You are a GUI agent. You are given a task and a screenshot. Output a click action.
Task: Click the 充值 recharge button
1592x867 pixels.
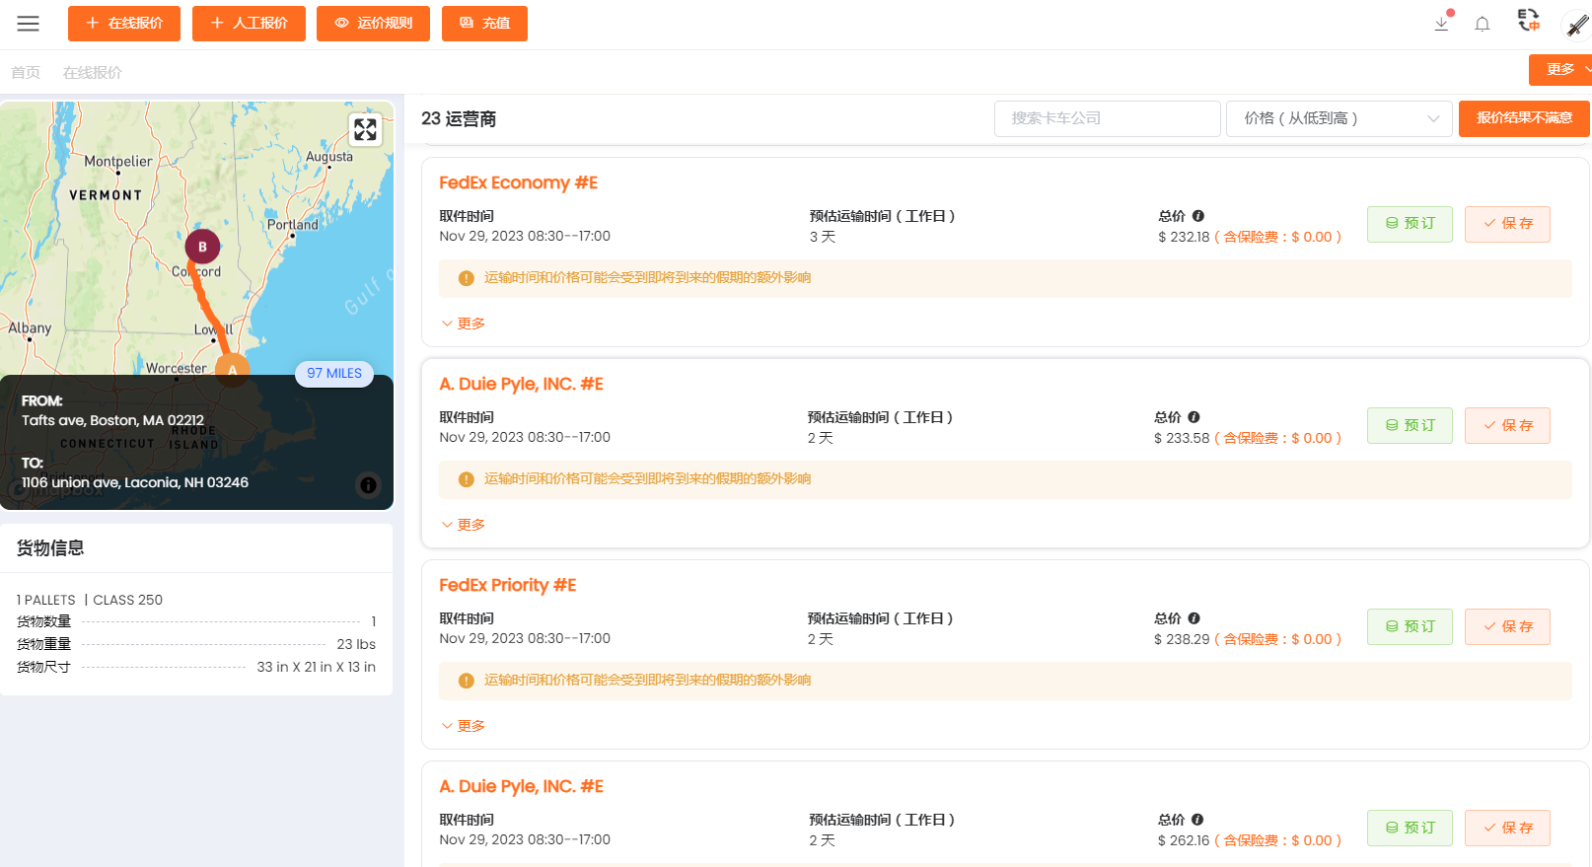point(484,24)
